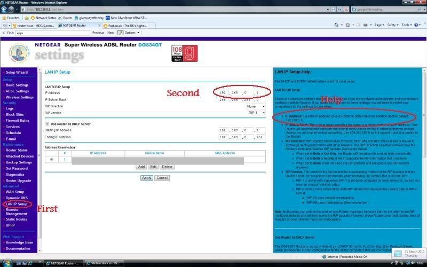This screenshot has width=427, height=267.
Task: Click Next in the Find bar
Action: pos(110,33)
